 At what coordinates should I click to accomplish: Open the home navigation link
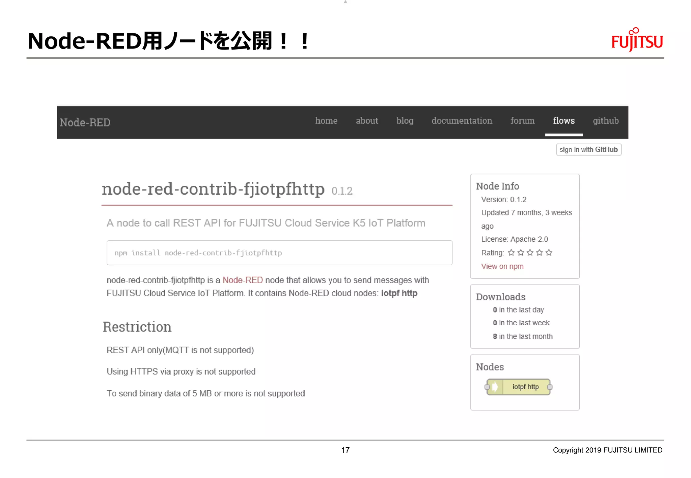click(x=326, y=121)
